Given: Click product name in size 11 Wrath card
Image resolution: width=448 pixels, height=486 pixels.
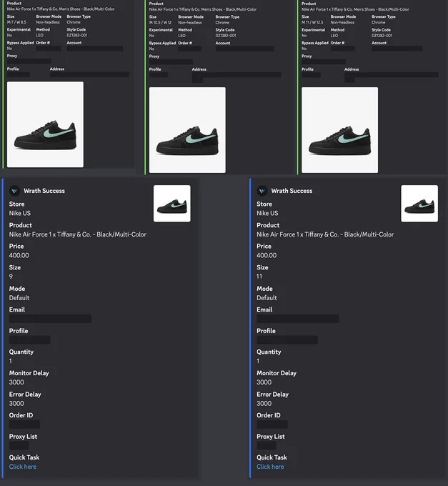Looking at the screenshot, I should pos(325,234).
